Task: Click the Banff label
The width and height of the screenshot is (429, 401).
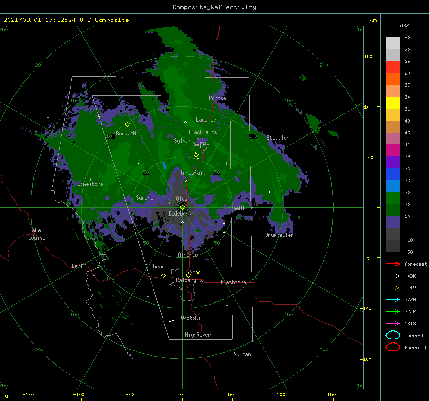Action: (79, 266)
